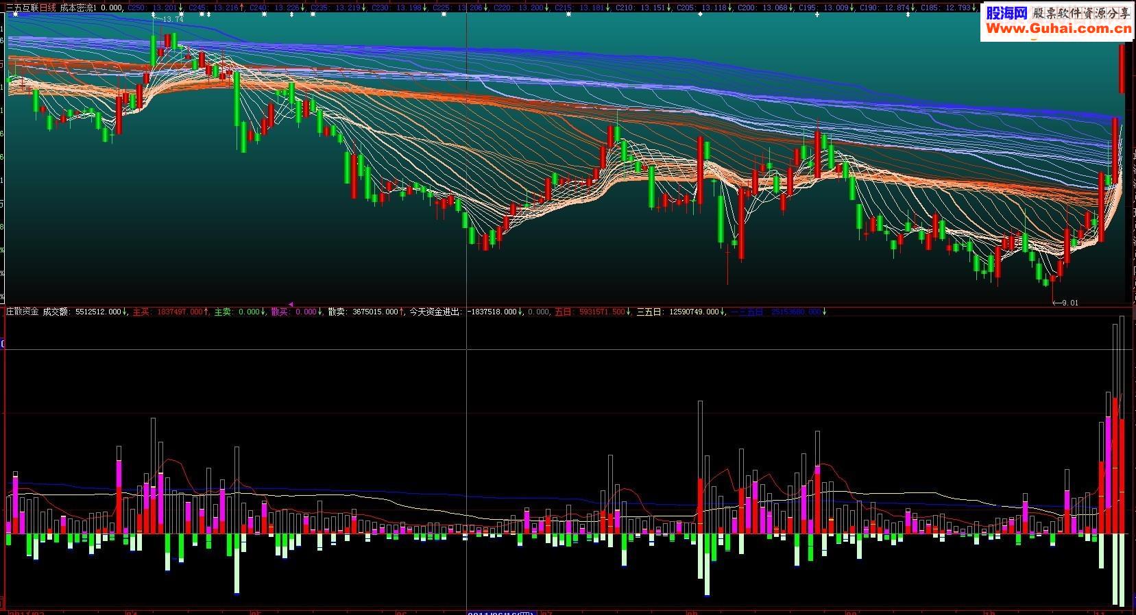The image size is (1136, 615).
Task: Click the C250: 13.201 indicator value
Action: point(155,8)
